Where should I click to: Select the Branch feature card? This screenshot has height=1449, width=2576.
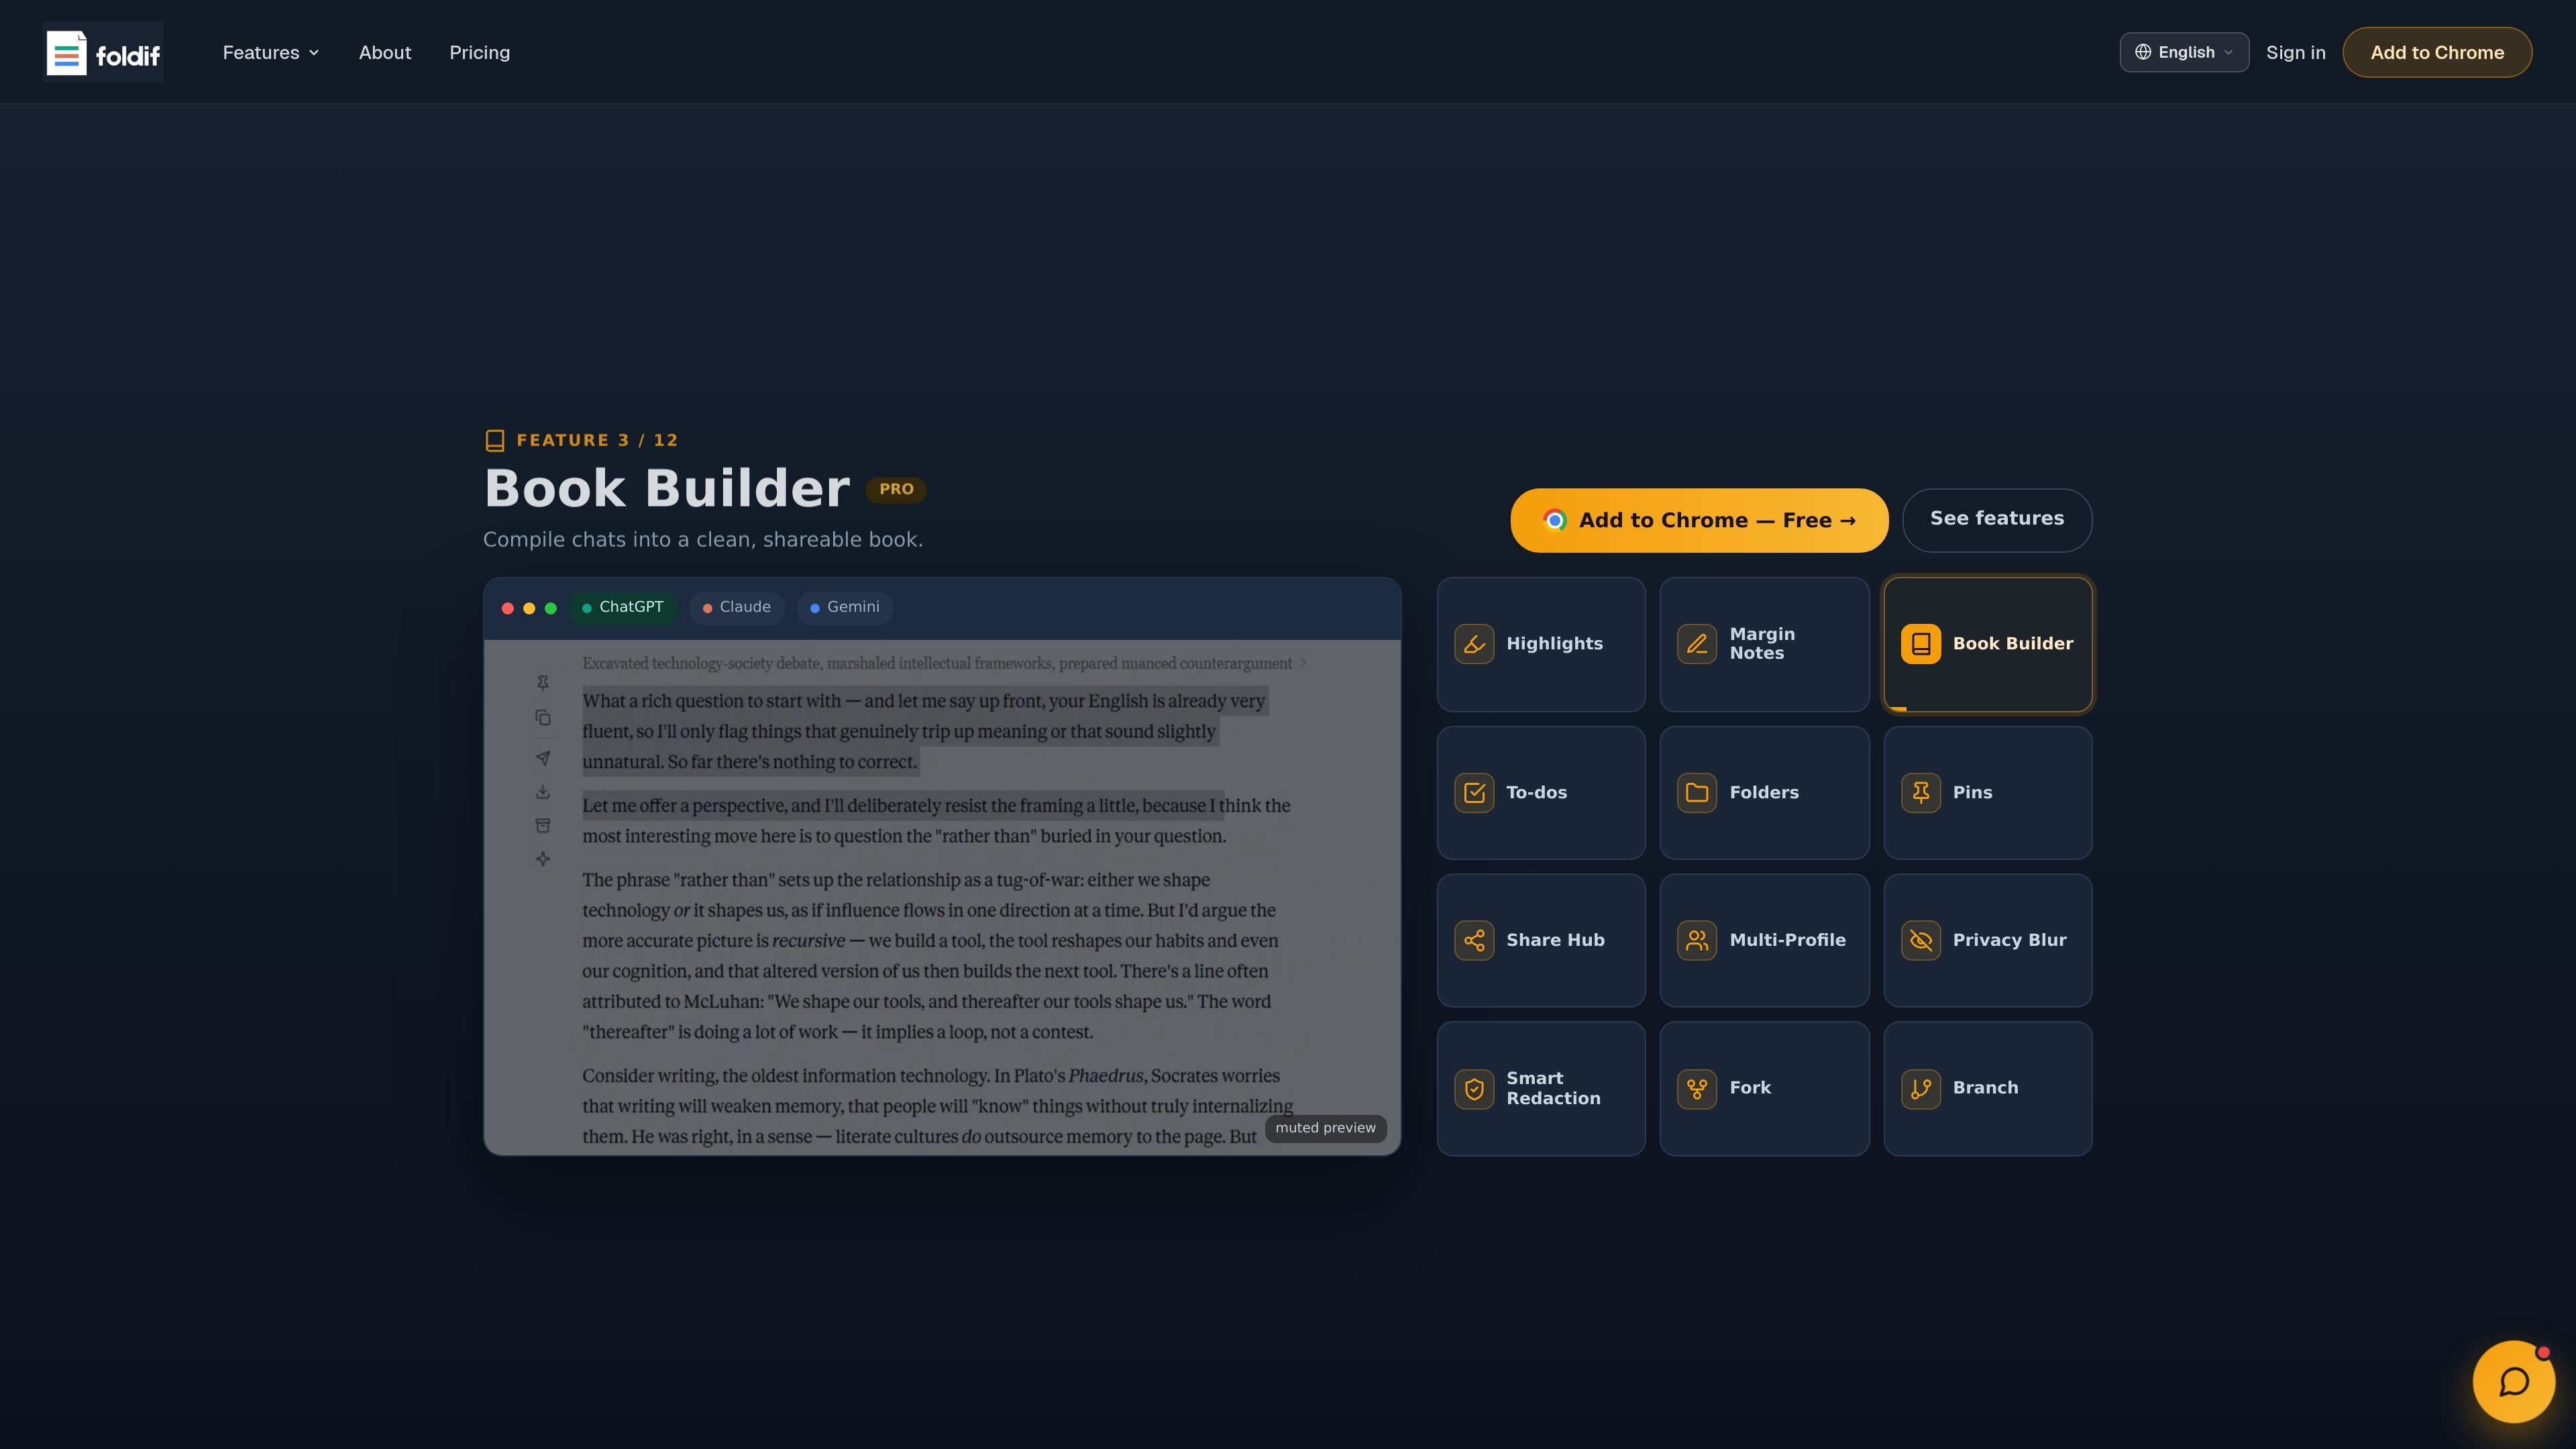[1988, 1089]
